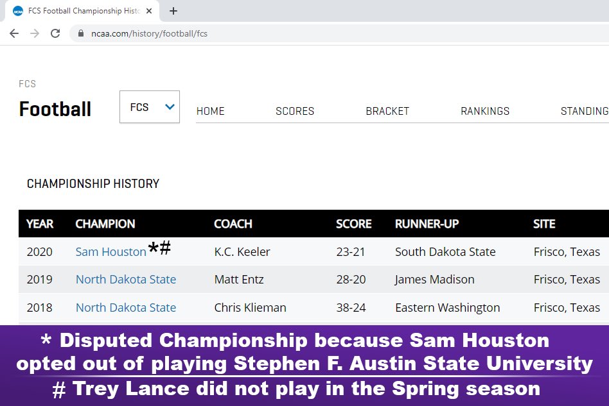609x406 pixels.
Task: Click the RUNNER-UP column header
Action: (x=427, y=224)
